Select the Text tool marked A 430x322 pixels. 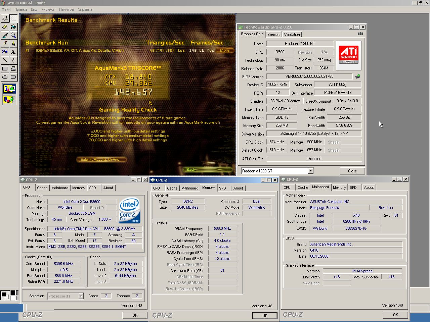[13, 52]
